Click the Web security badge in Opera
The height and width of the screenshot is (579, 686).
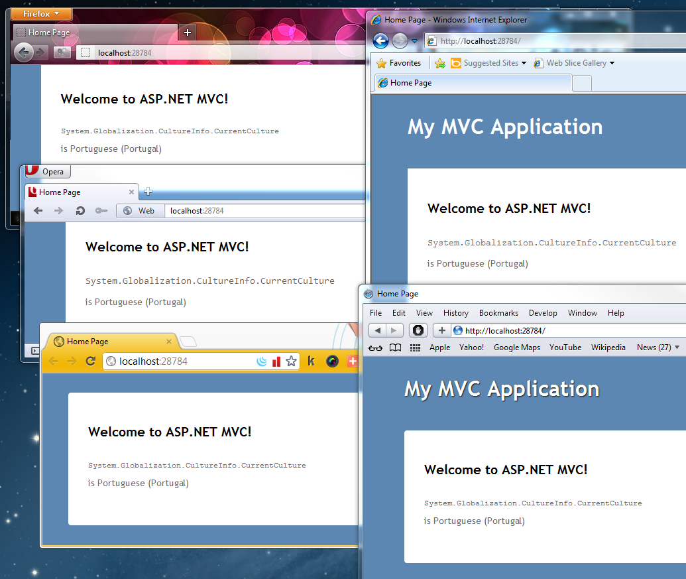(141, 210)
